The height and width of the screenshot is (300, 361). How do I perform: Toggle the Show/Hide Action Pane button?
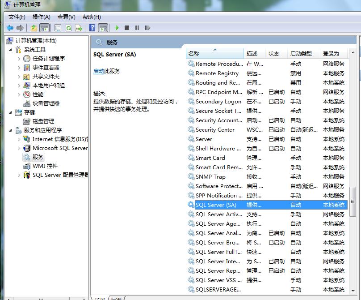click(103, 28)
